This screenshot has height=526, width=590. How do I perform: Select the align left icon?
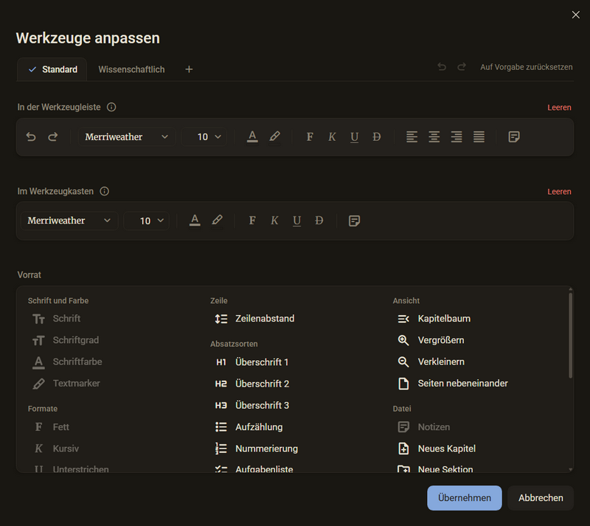point(412,136)
